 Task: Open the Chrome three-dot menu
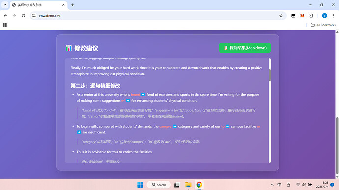pyautogui.click(x=334, y=16)
